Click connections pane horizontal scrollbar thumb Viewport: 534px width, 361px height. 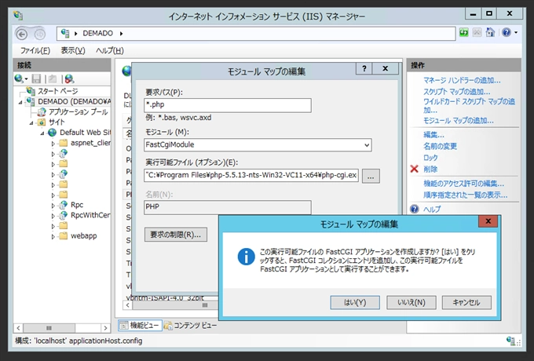tap(49, 328)
